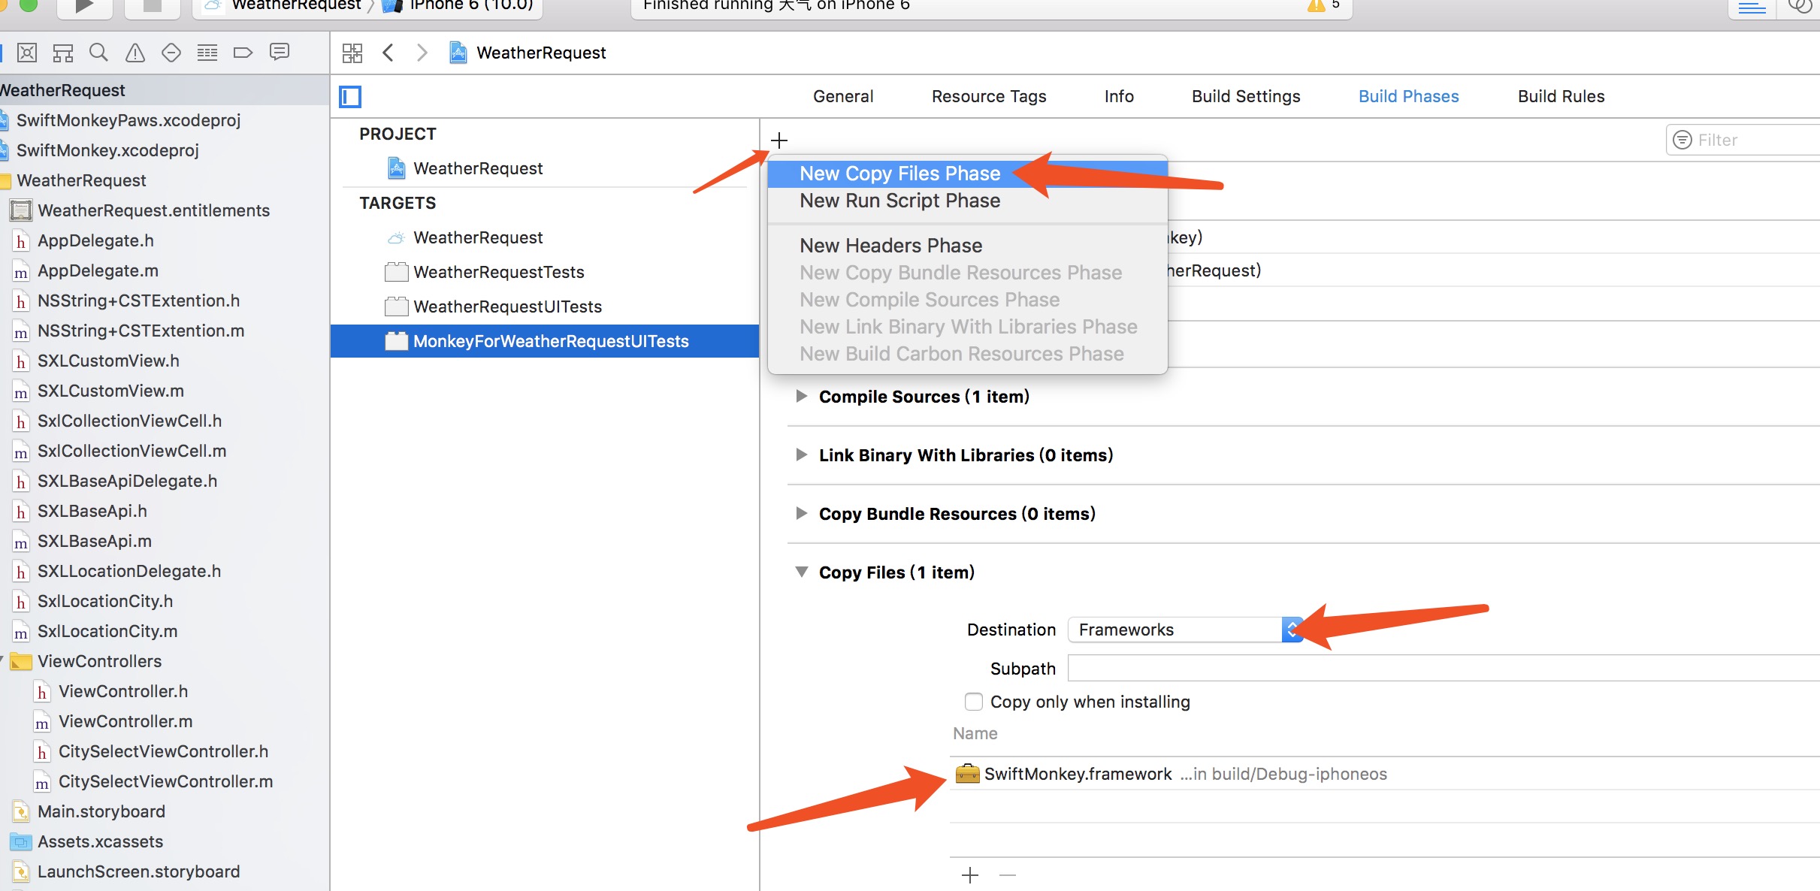Expand Compile Sources (1 item) section

802,397
